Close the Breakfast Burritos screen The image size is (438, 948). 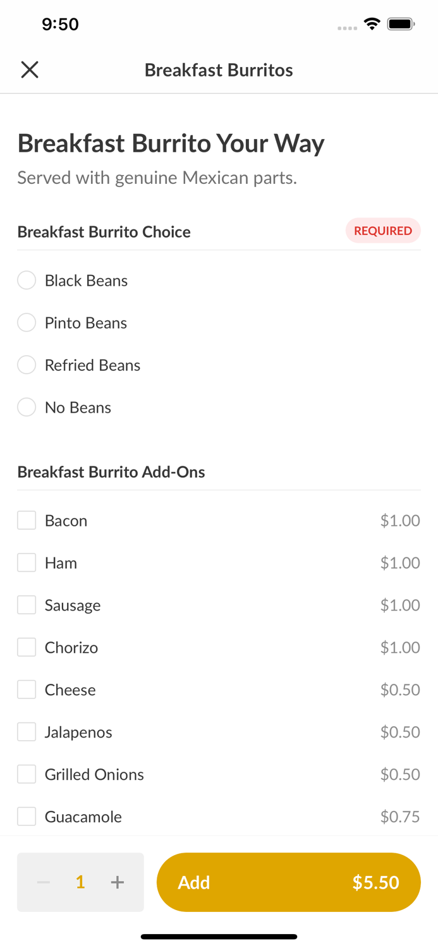[29, 70]
